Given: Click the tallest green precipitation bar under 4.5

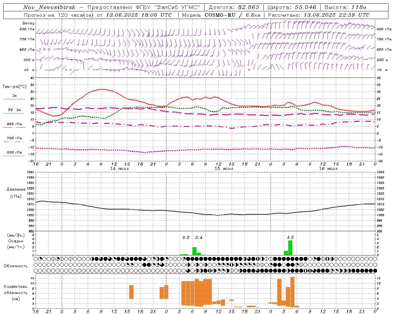Looking at the screenshot, I should [290, 248].
